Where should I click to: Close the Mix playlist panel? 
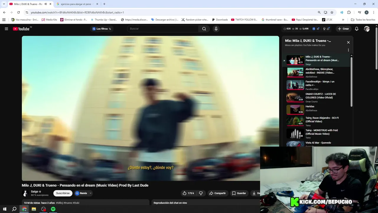coord(348,42)
